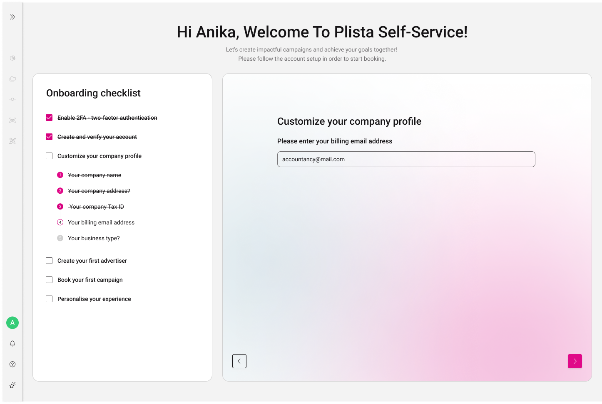Go back with the left arrow button

tap(239, 361)
